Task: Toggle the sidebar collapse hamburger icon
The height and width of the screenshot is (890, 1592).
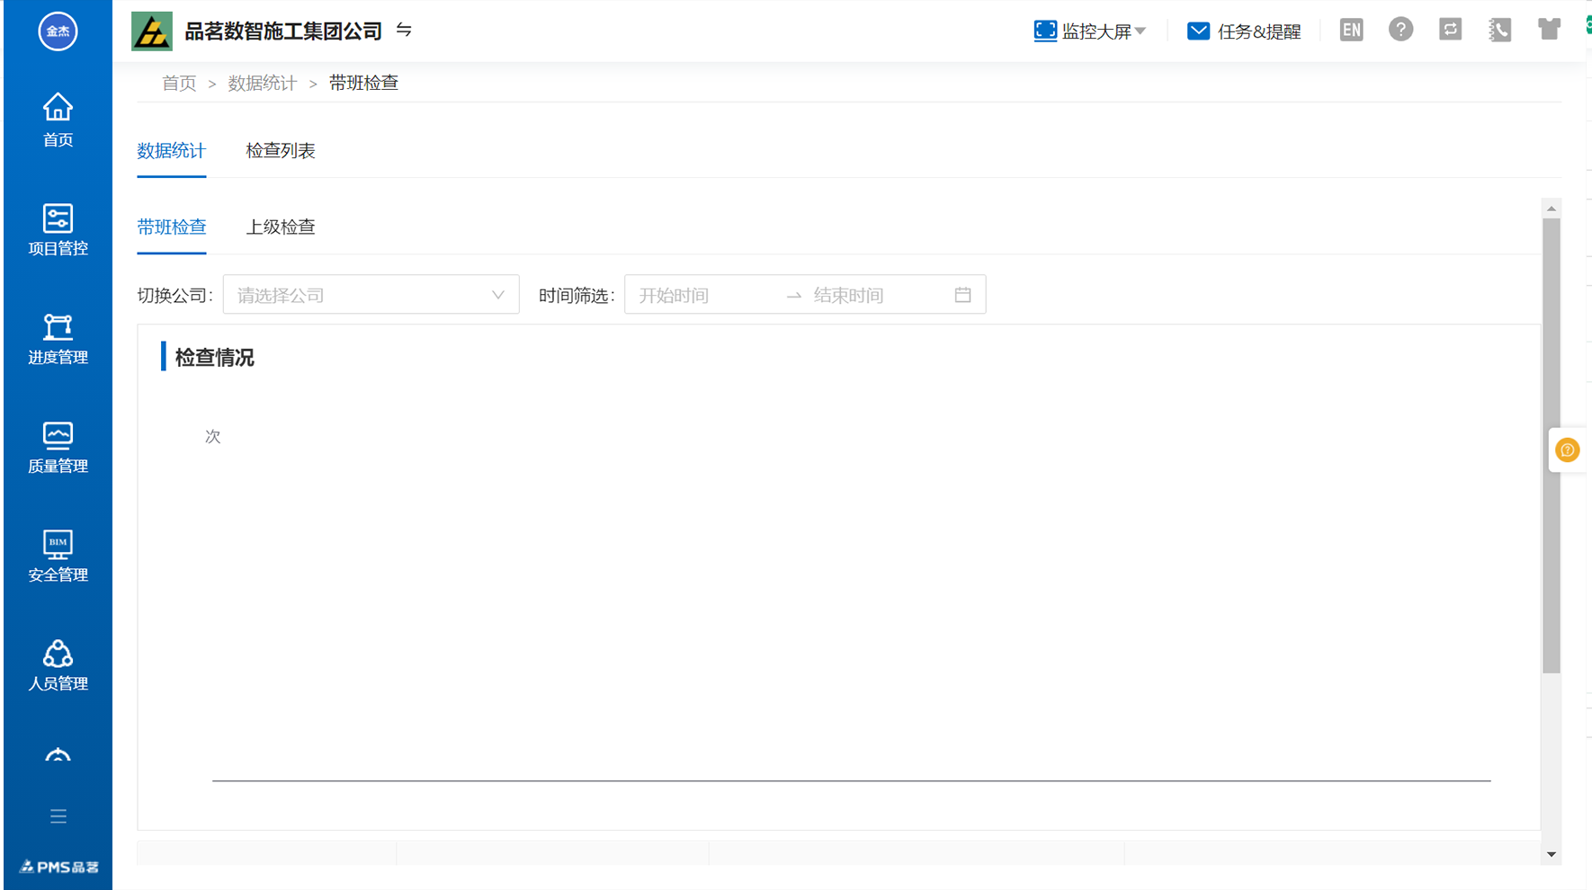Action: click(x=58, y=816)
